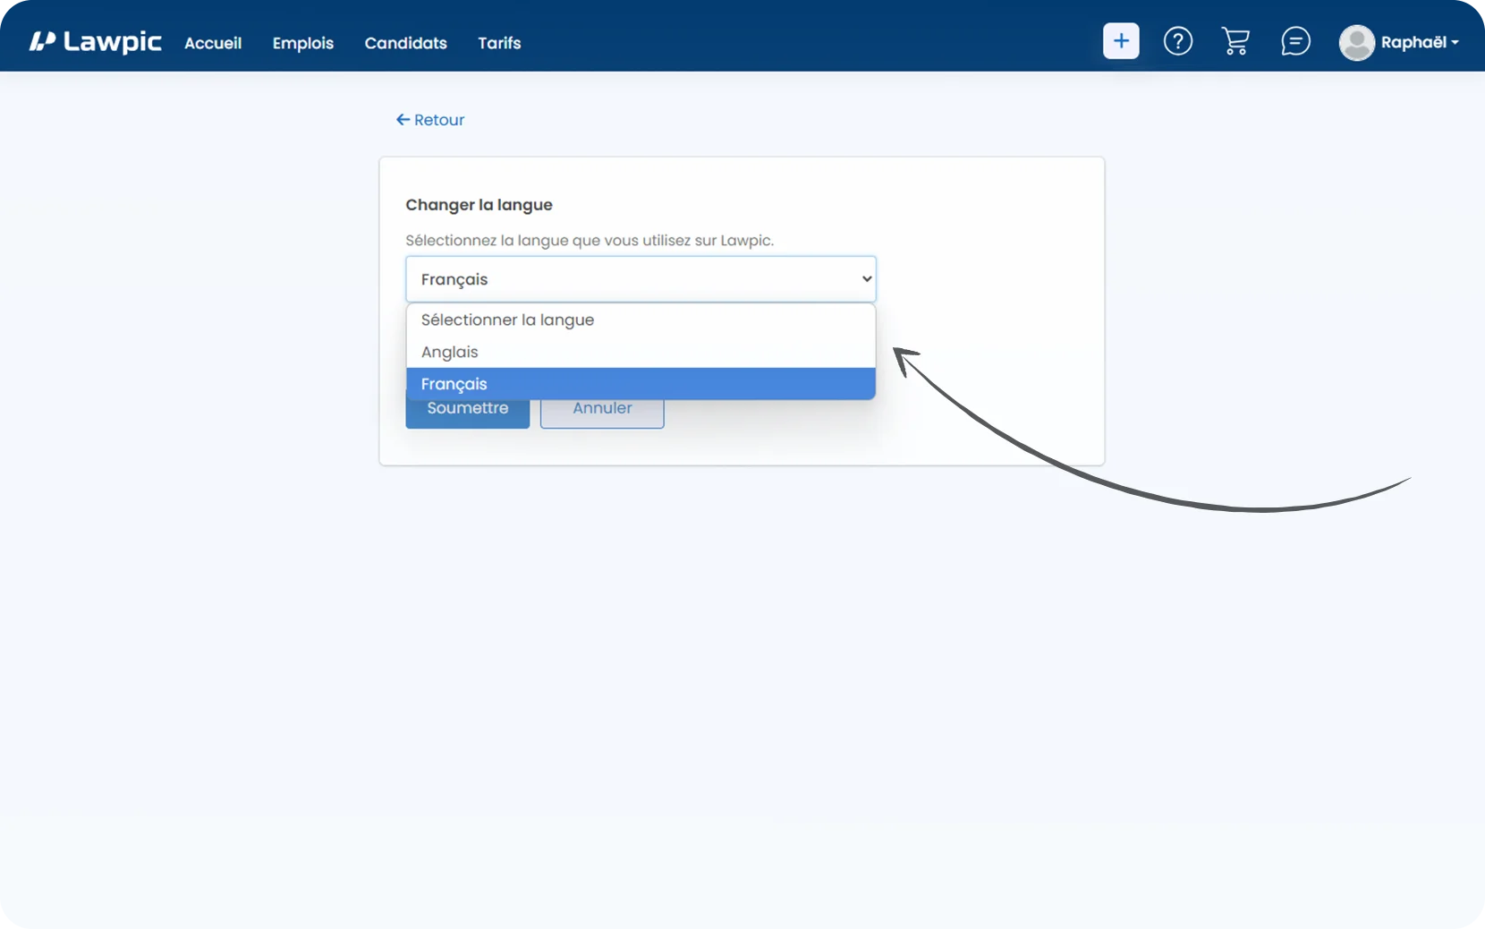Pick the 'Sélectionner la langue' placeholder option

coord(507,320)
